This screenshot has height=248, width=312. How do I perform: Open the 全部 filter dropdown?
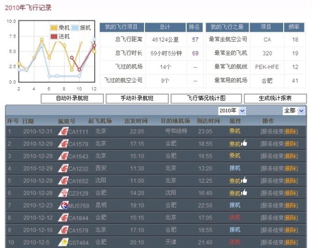[x=294, y=110]
